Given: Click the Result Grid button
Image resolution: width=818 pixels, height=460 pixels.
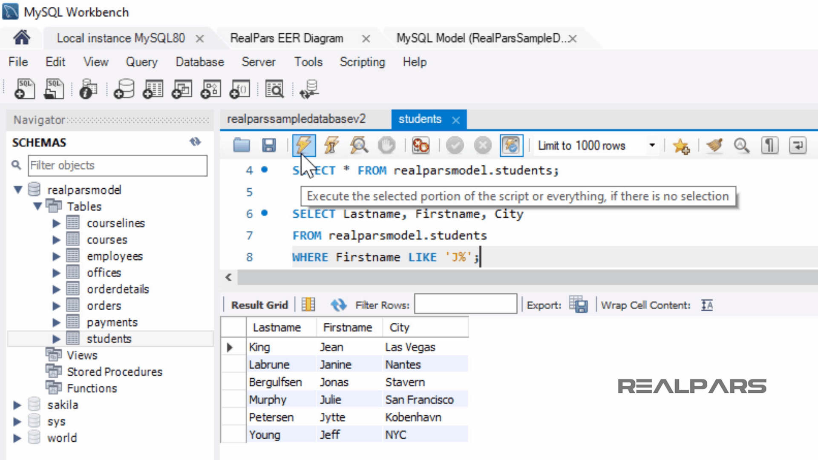Looking at the screenshot, I should [259, 305].
